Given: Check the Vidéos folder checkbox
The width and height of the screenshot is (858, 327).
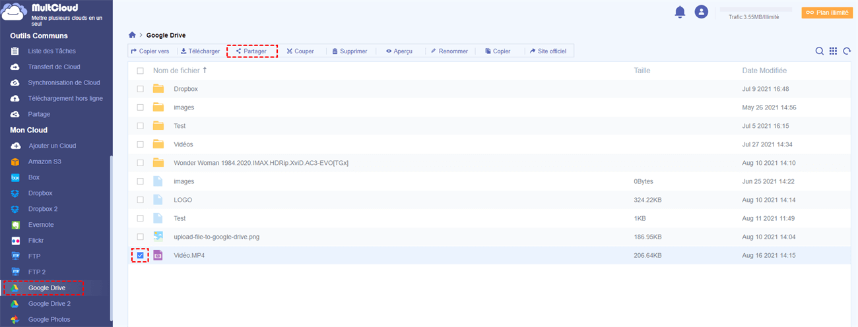Looking at the screenshot, I should (140, 144).
